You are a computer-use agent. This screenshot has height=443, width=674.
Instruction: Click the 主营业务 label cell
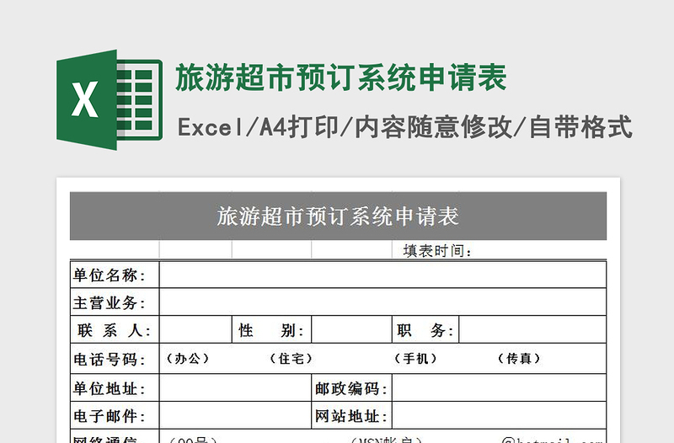pos(115,302)
